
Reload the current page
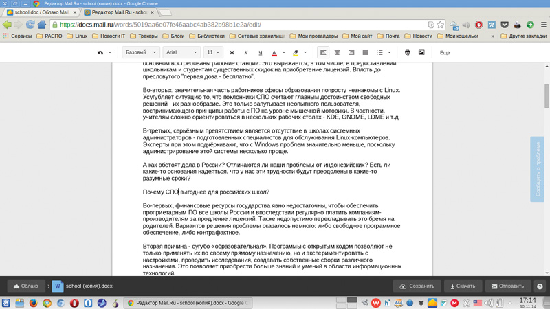tap(30, 25)
